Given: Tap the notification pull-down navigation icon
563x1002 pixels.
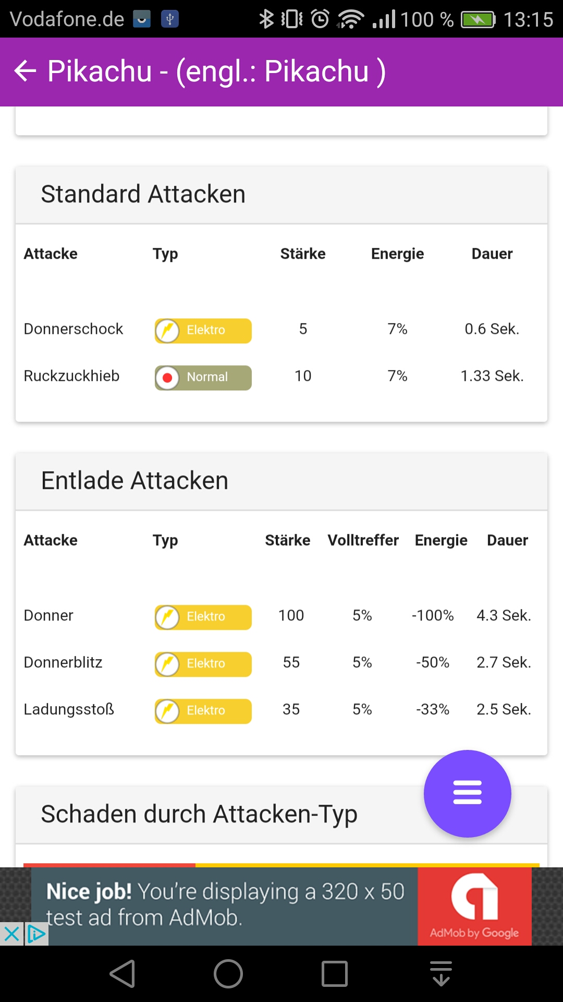Looking at the screenshot, I should pos(441,974).
